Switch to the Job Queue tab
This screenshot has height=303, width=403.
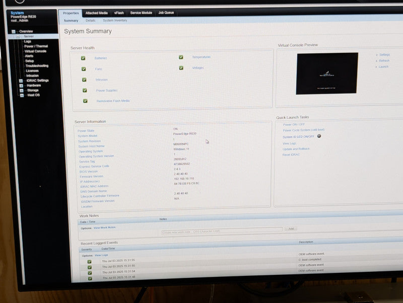pos(166,12)
